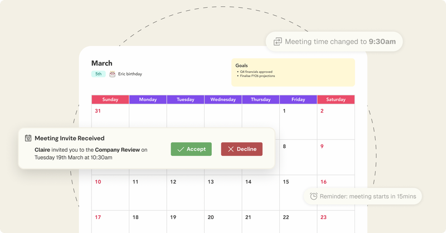
Task: Accept the Company Review meeting invite
Action: pyautogui.click(x=191, y=149)
